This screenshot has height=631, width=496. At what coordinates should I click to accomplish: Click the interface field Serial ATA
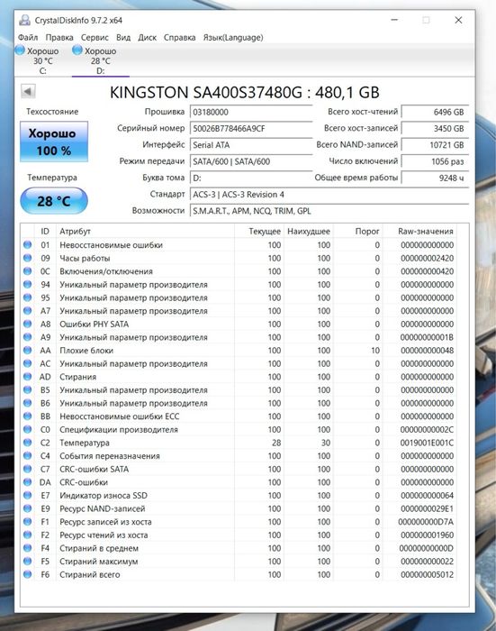point(251,145)
